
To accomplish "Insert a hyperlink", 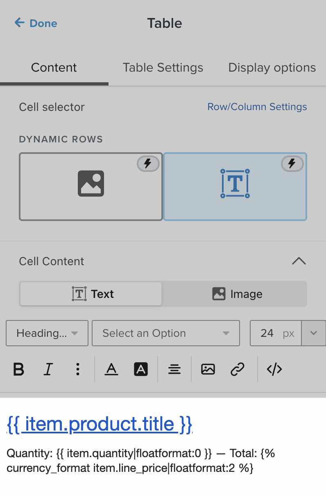I will (238, 370).
